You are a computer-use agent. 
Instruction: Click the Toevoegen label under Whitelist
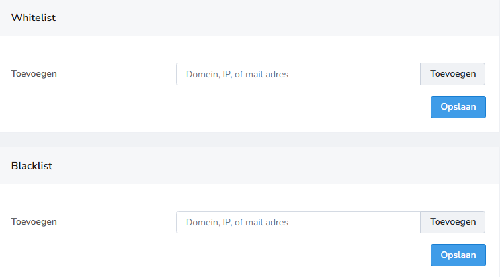pyautogui.click(x=34, y=73)
